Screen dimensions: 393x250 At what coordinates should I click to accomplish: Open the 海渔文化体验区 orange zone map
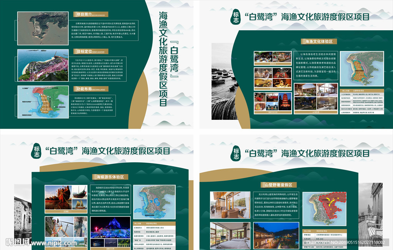(x=362, y=69)
